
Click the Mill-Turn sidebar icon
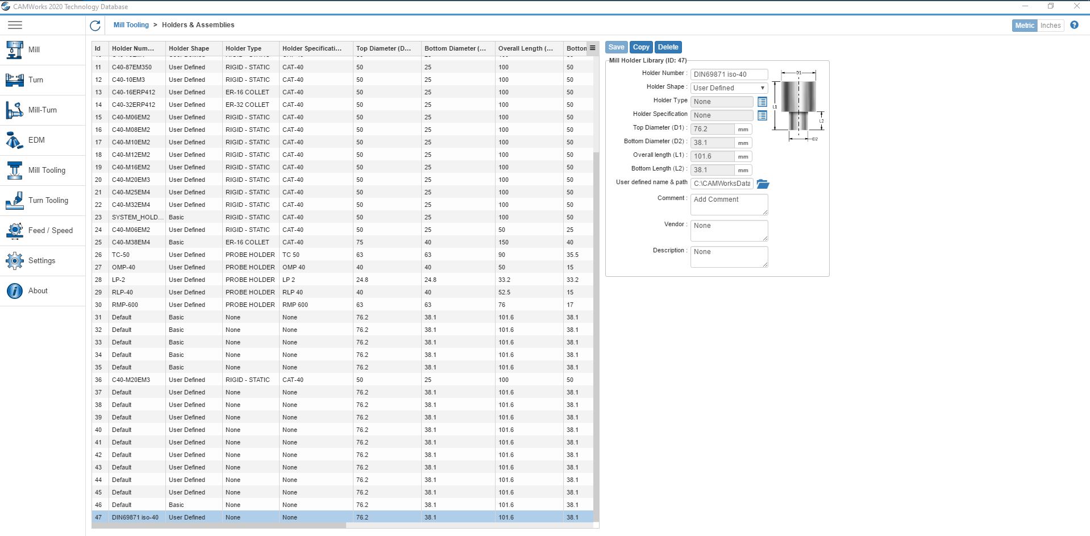14,110
